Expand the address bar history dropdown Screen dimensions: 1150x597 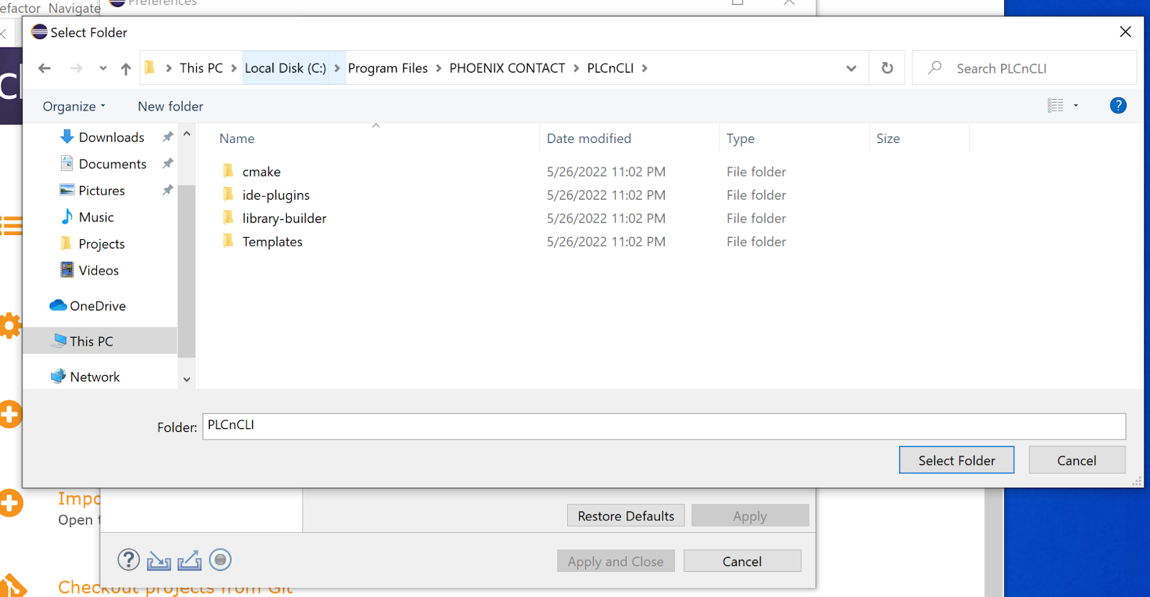(851, 68)
